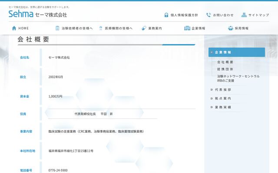Click the house icon beside HOME
278x173 pixels.
14,28
